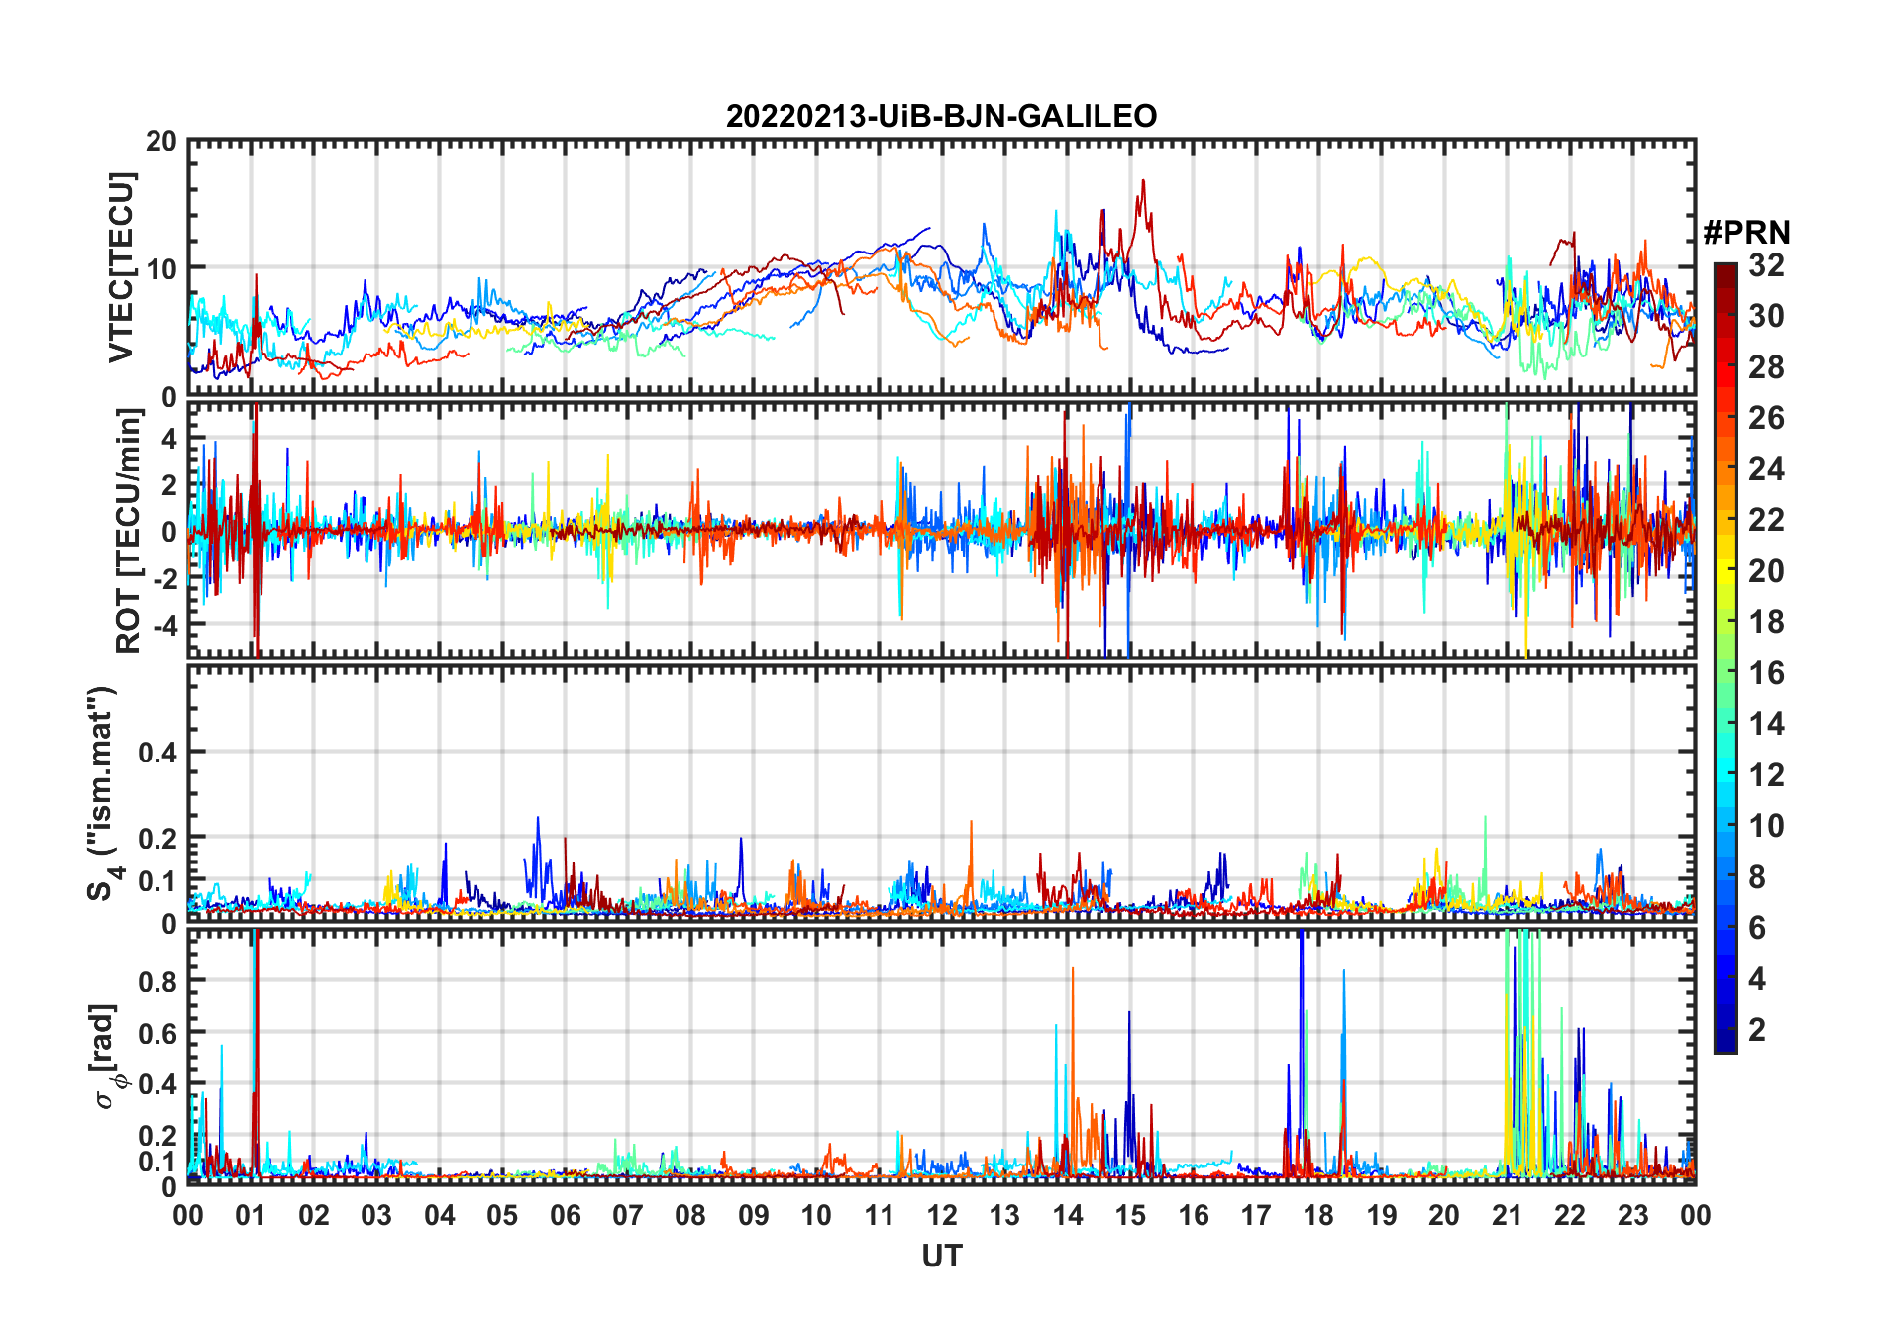Select x-axis hour tick label 18
The width and height of the screenshot is (1884, 1317).
(1318, 1215)
